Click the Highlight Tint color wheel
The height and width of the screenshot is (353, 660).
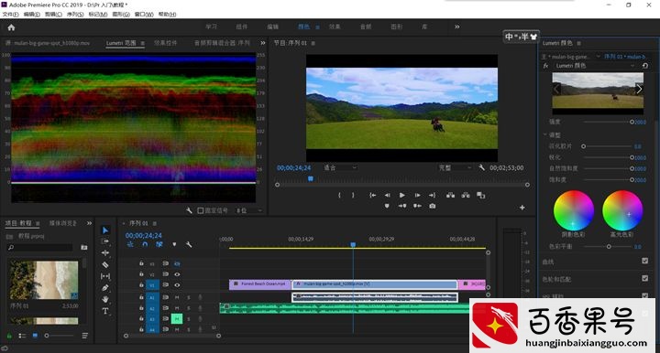622,210
